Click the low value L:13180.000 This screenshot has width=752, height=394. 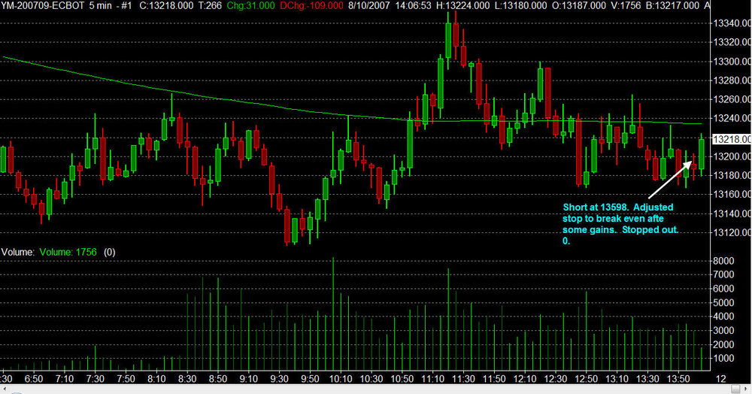point(520,6)
